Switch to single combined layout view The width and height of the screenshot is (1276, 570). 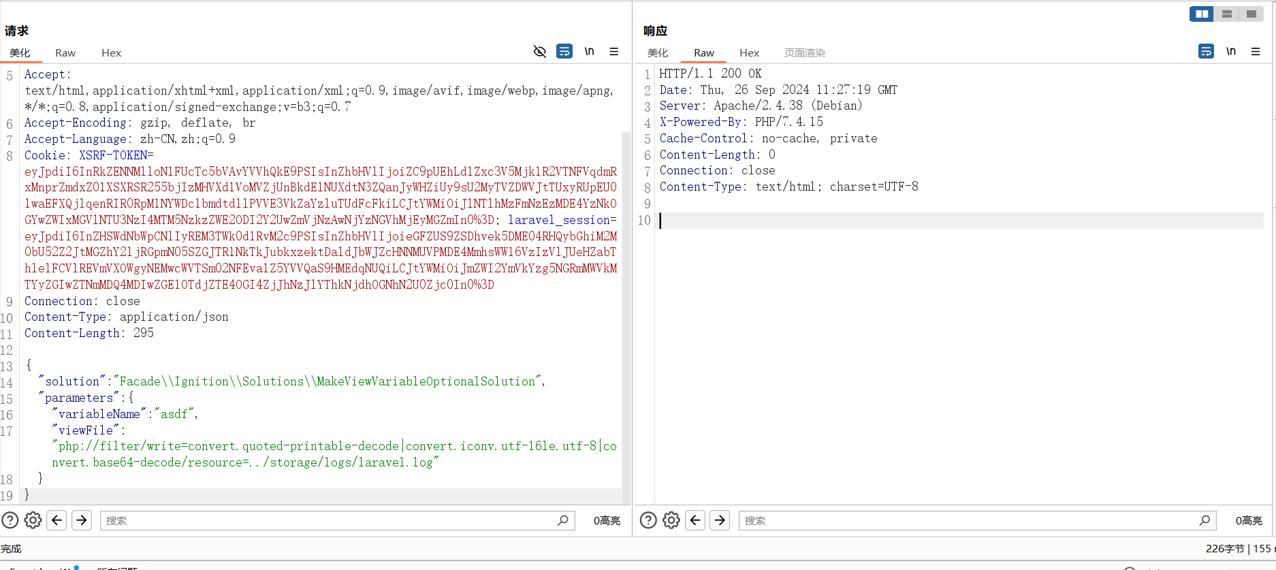tap(1251, 14)
